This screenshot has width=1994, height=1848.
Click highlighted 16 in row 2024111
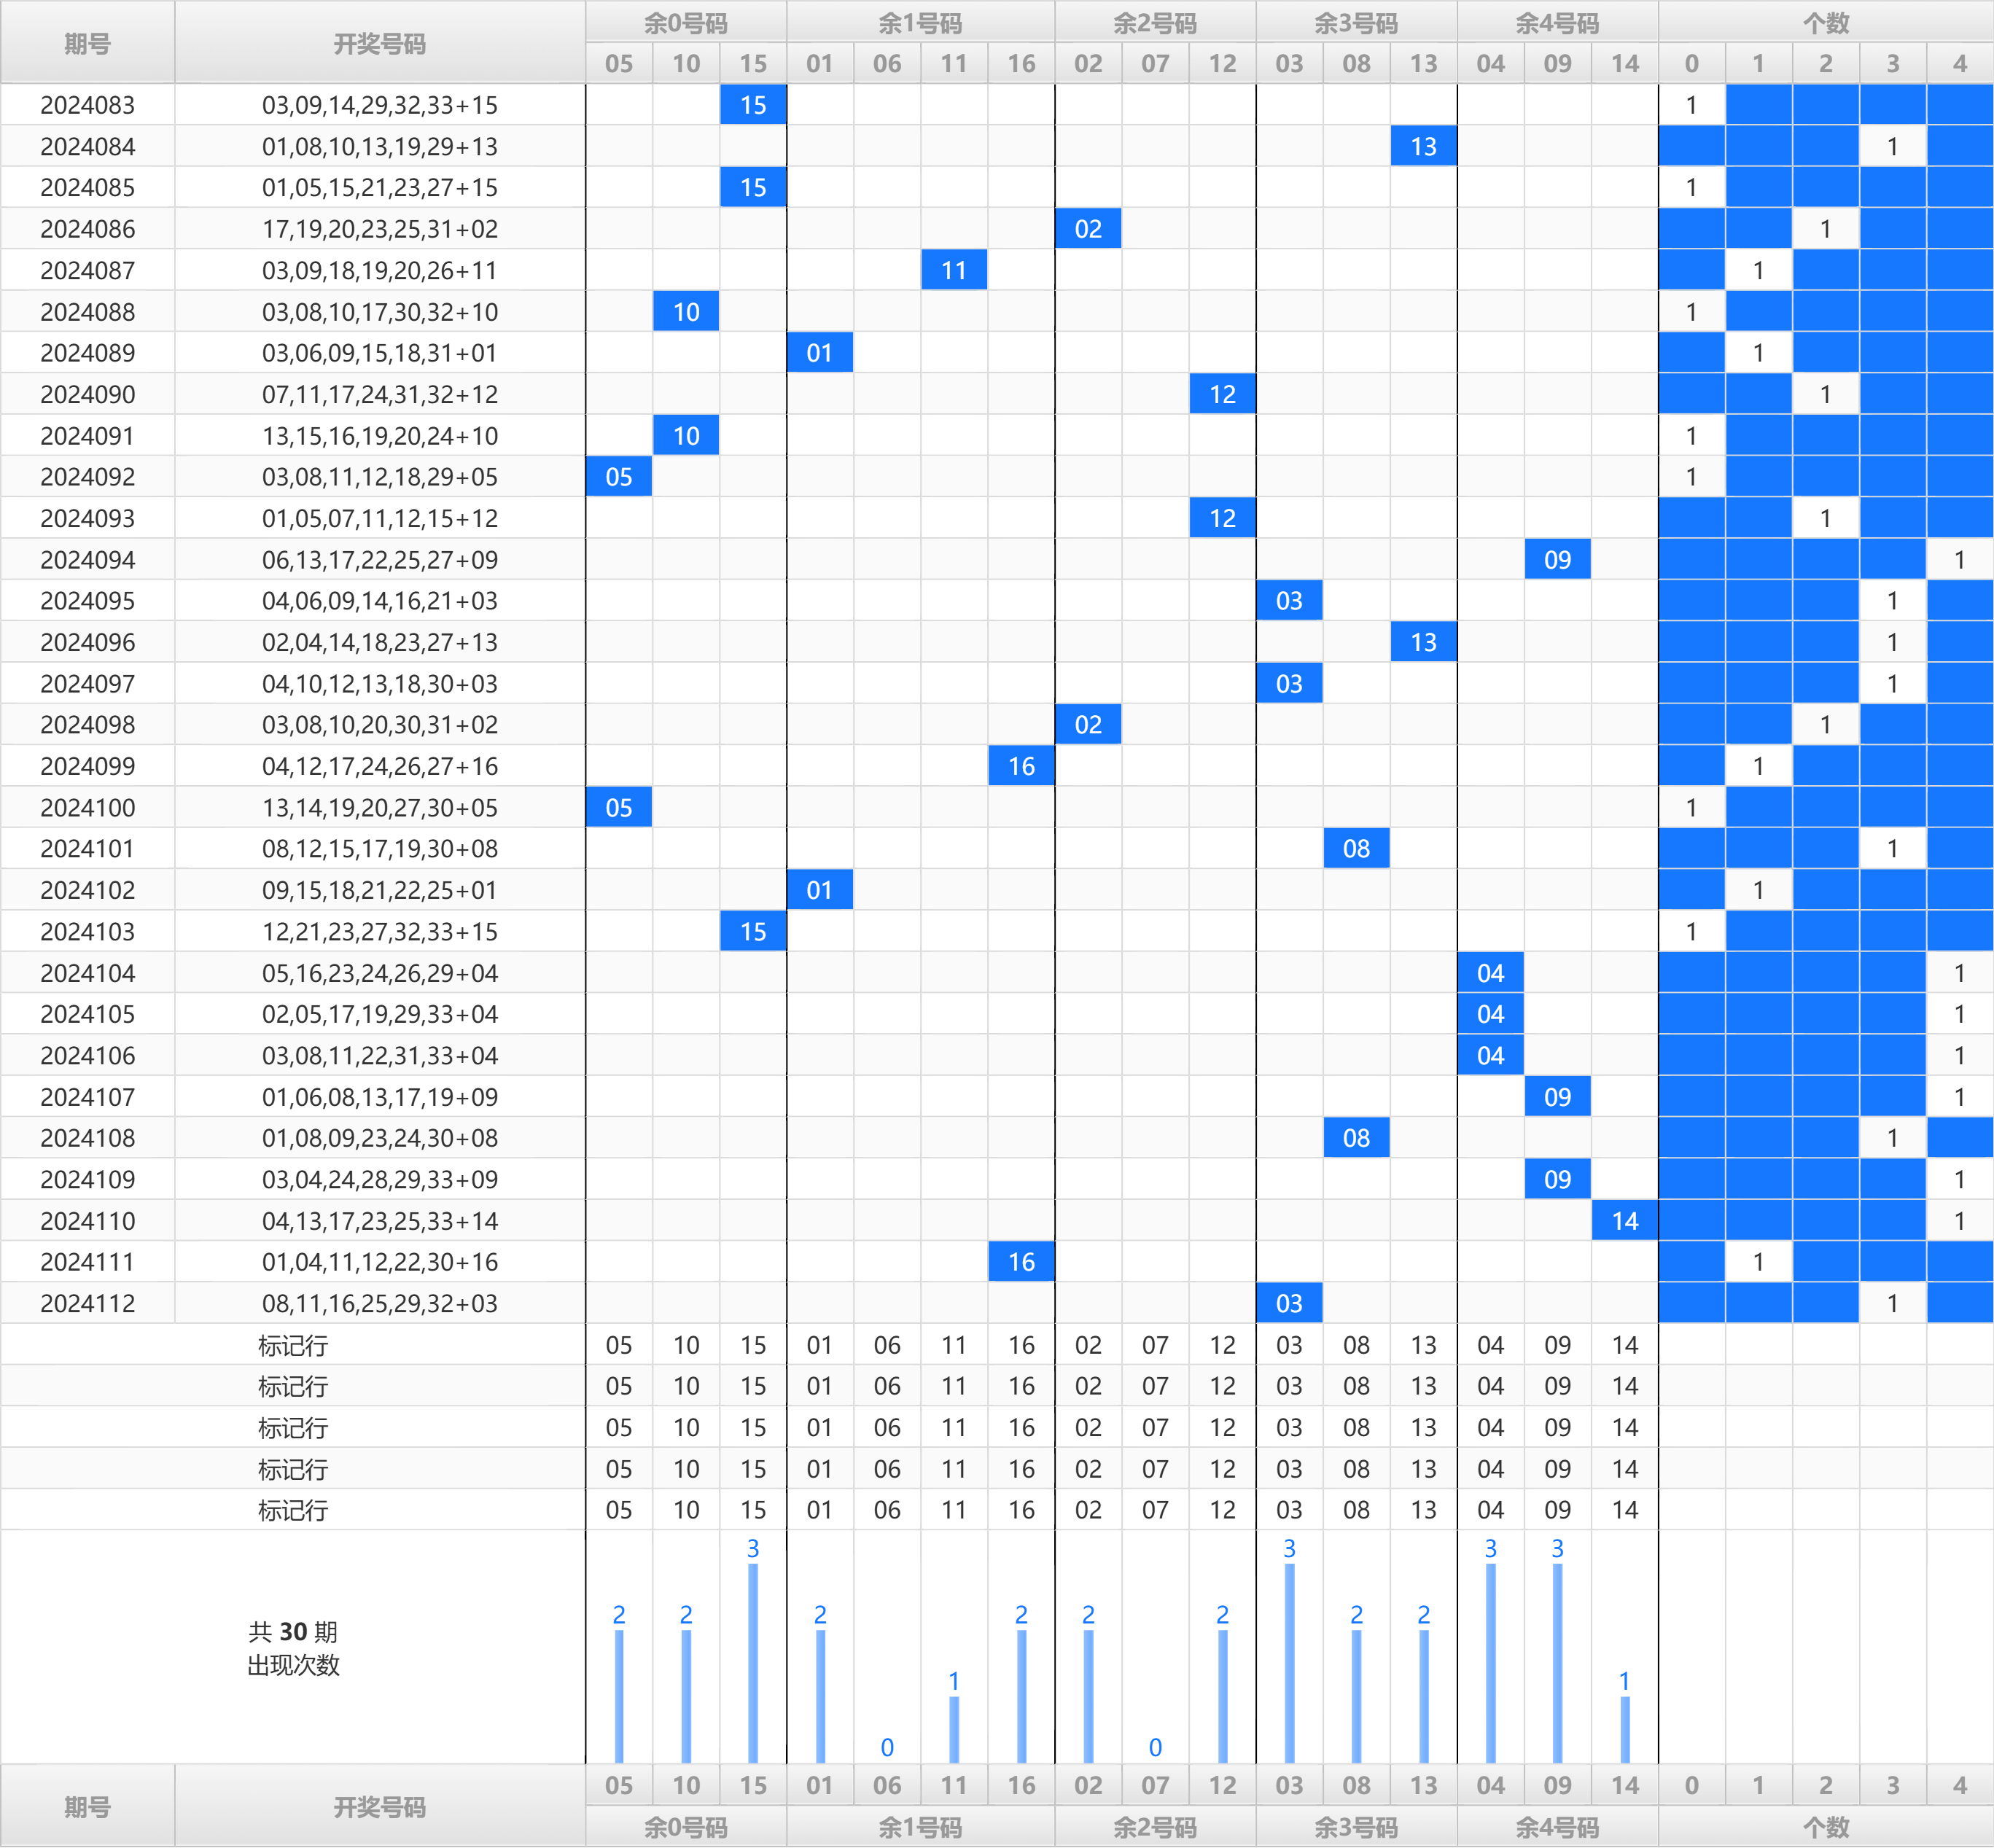1021,1262
